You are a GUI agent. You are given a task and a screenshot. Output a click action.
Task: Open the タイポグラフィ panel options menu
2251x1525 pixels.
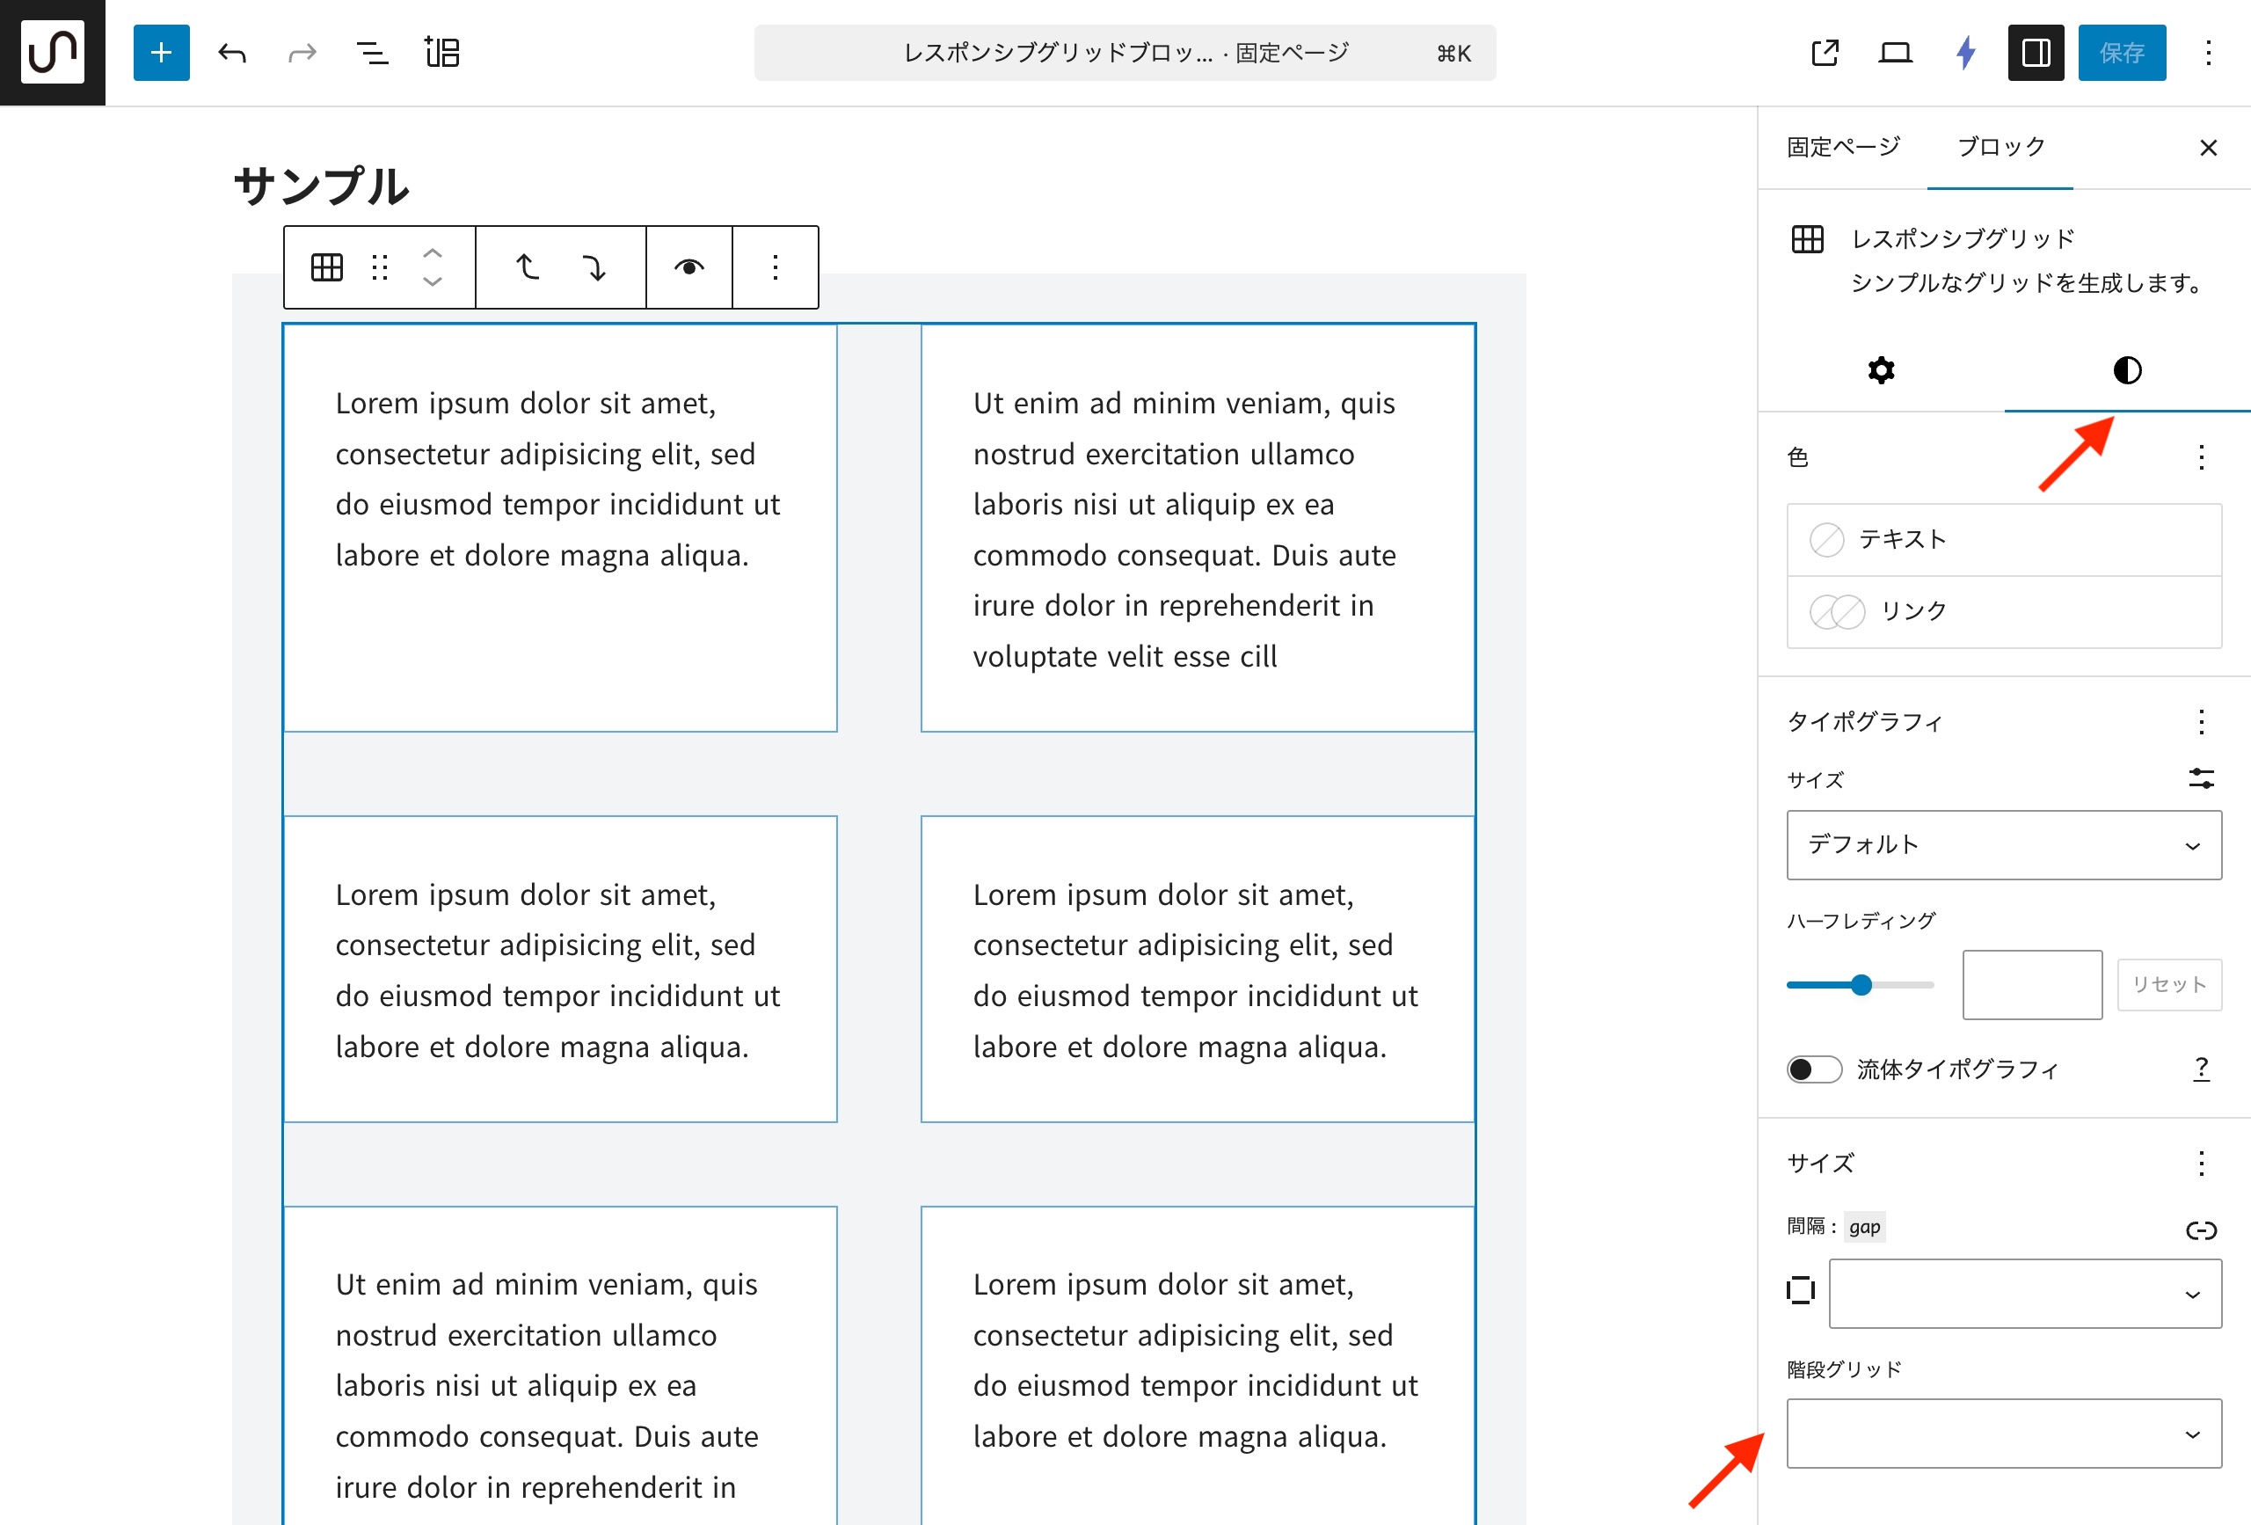(x=2201, y=722)
